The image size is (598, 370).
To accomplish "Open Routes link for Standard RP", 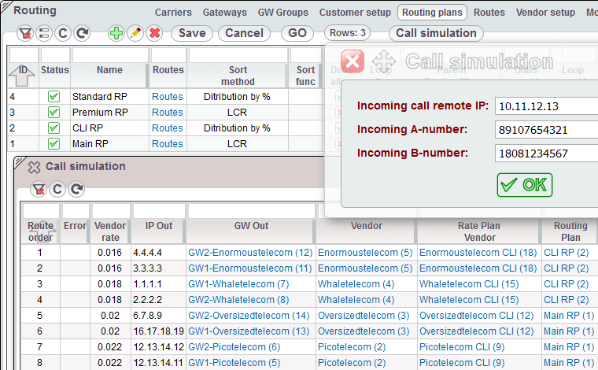I will (x=168, y=97).
